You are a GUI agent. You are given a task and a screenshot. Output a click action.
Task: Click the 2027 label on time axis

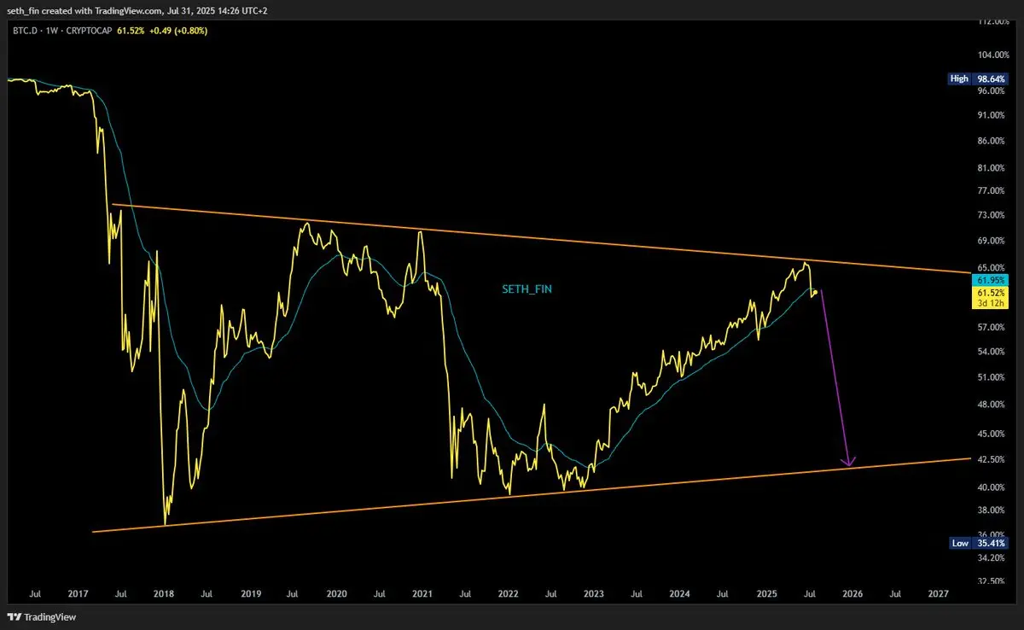click(x=938, y=592)
